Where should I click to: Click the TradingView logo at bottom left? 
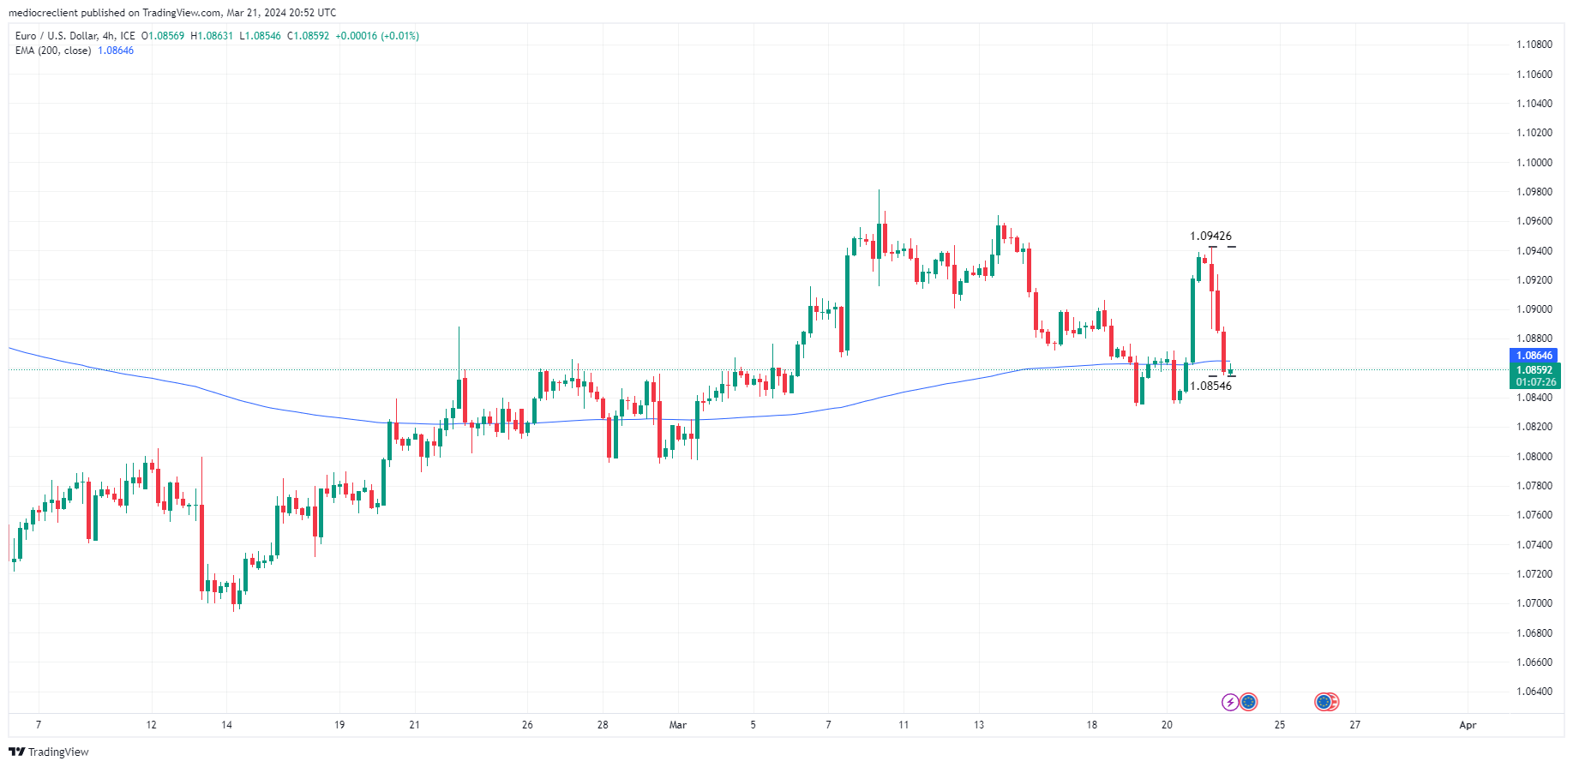[x=49, y=752]
